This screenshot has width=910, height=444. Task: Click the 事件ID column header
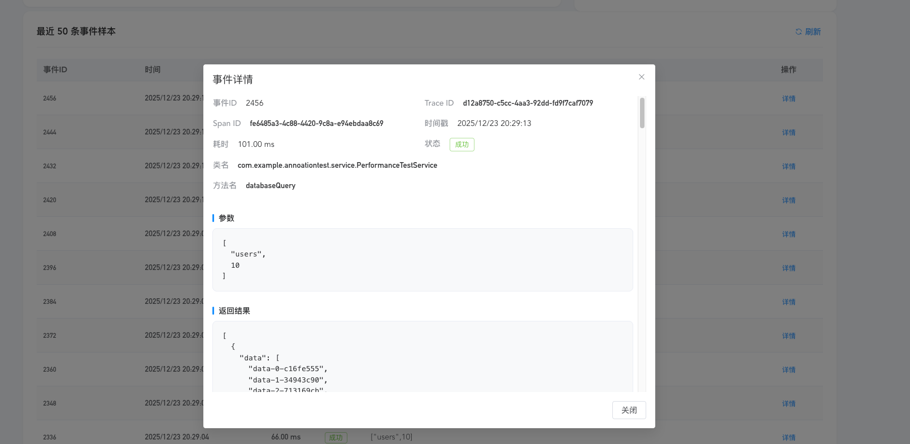point(55,69)
